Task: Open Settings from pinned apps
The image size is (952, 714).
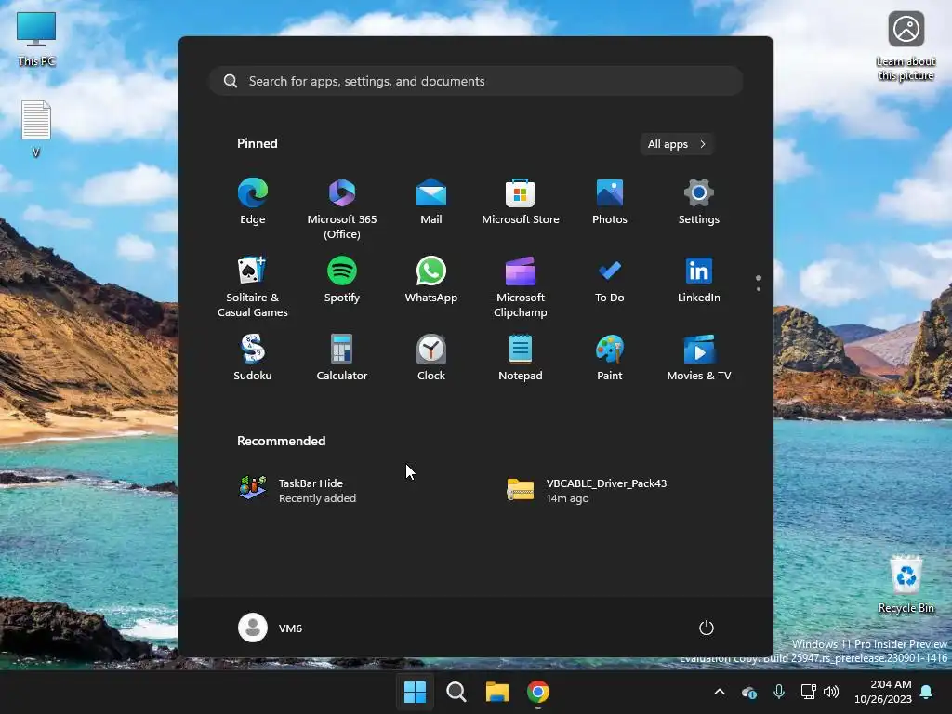Action: [x=699, y=202]
